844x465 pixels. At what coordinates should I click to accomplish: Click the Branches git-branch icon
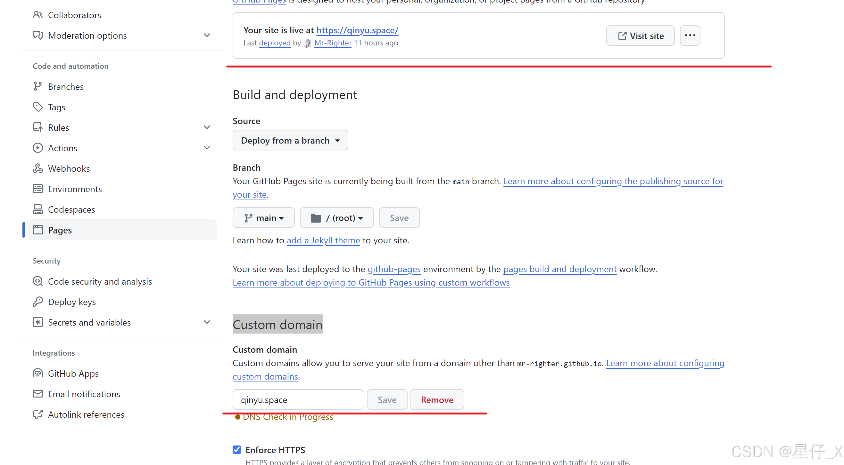[x=38, y=86]
